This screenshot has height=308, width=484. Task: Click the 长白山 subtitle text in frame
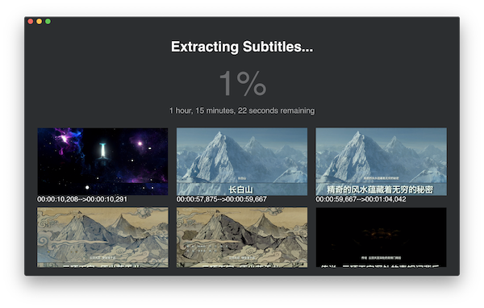click(240, 189)
